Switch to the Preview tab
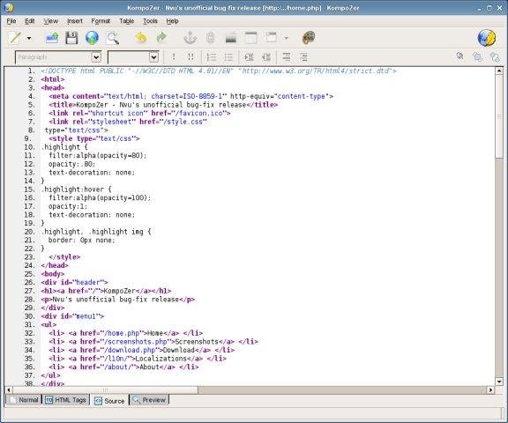The width and height of the screenshot is (508, 423). tap(149, 400)
